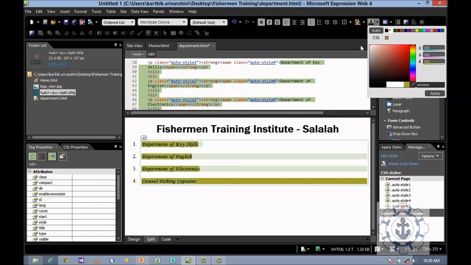This screenshot has width=471, height=265.
Task: Open the Options dropdown in Apply Styles
Action: coord(430,156)
